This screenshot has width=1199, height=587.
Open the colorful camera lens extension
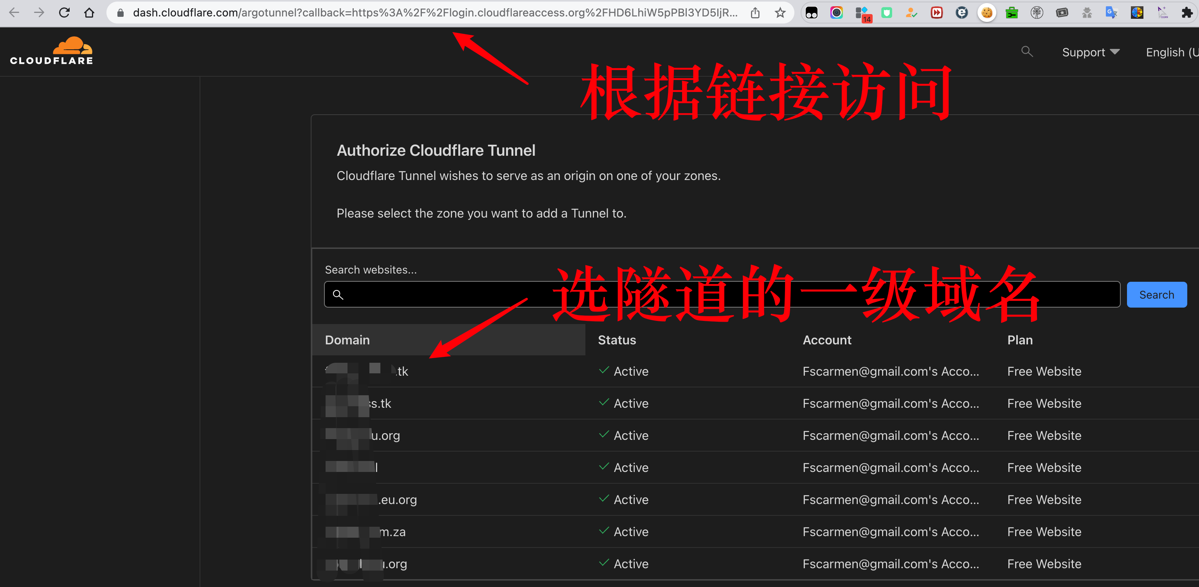pos(836,13)
